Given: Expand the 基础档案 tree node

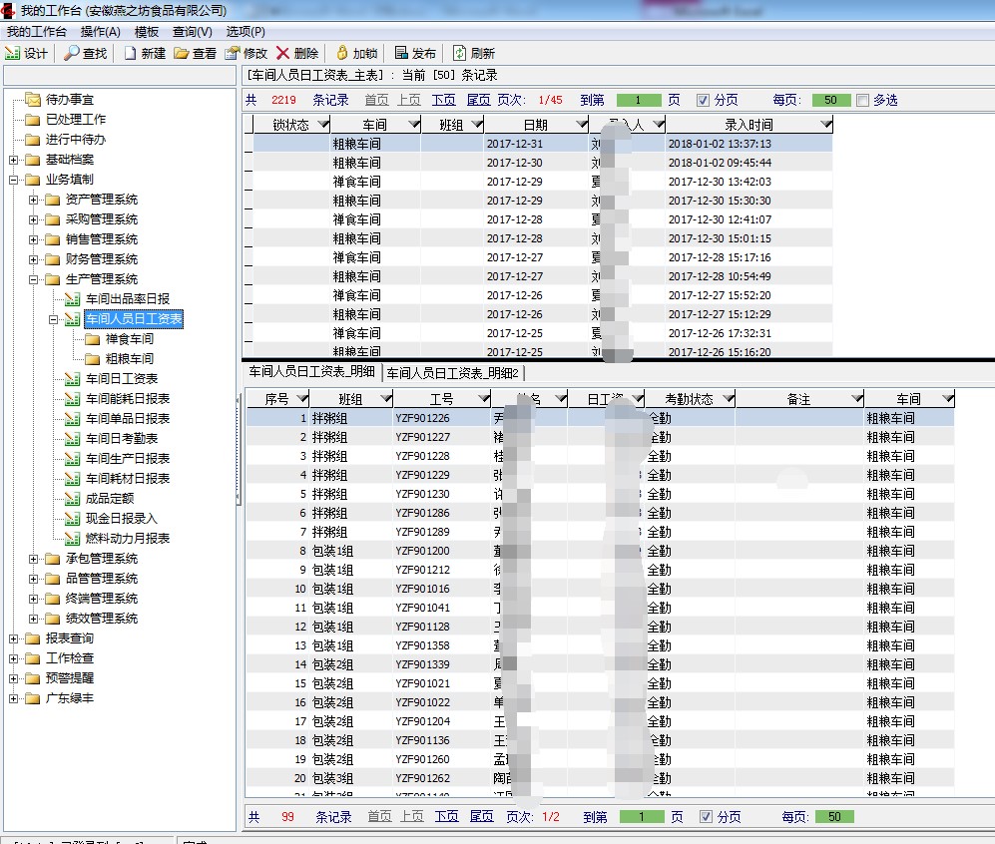Looking at the screenshot, I should point(13,160).
